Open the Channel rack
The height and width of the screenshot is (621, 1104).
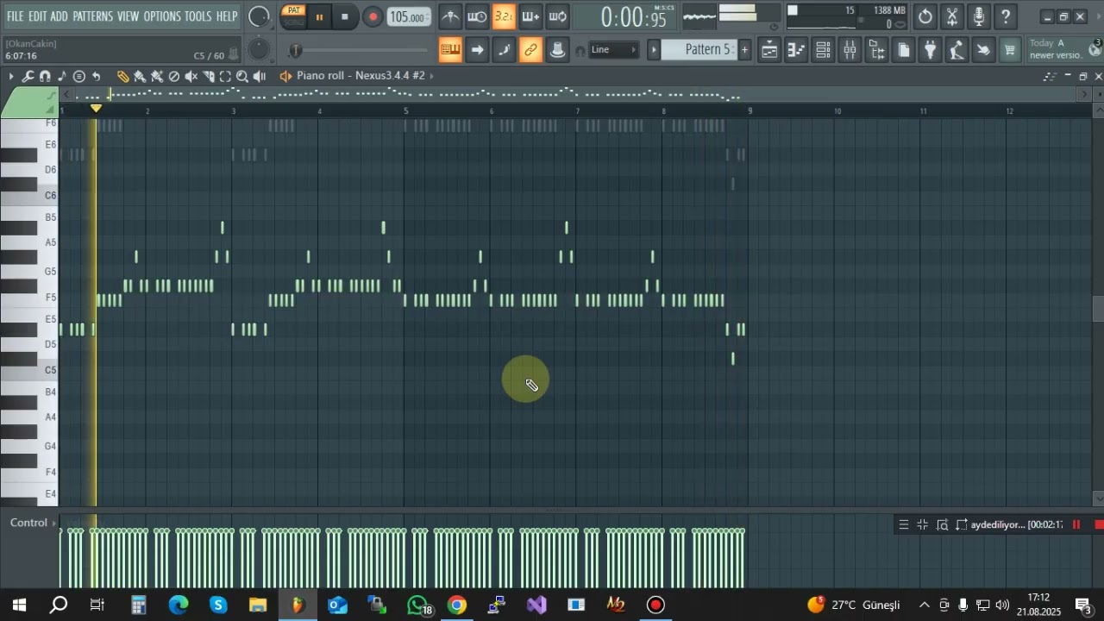(x=823, y=50)
